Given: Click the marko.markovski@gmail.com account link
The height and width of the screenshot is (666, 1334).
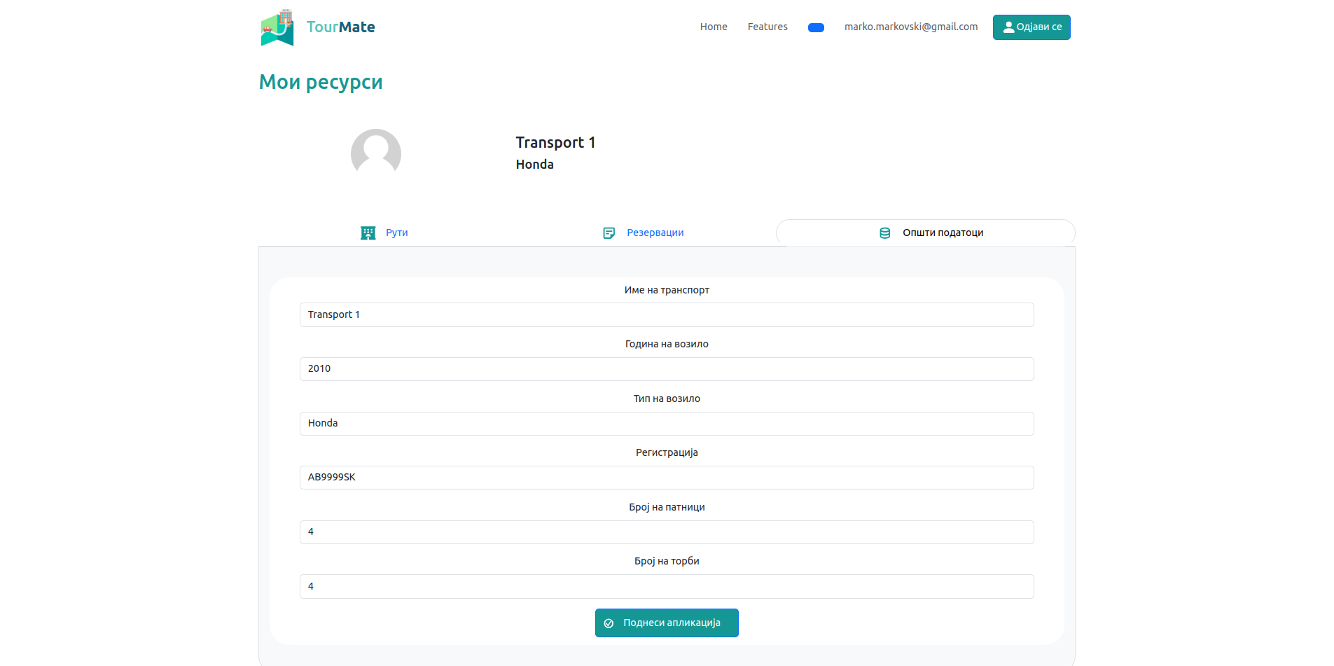Looking at the screenshot, I should [x=910, y=27].
